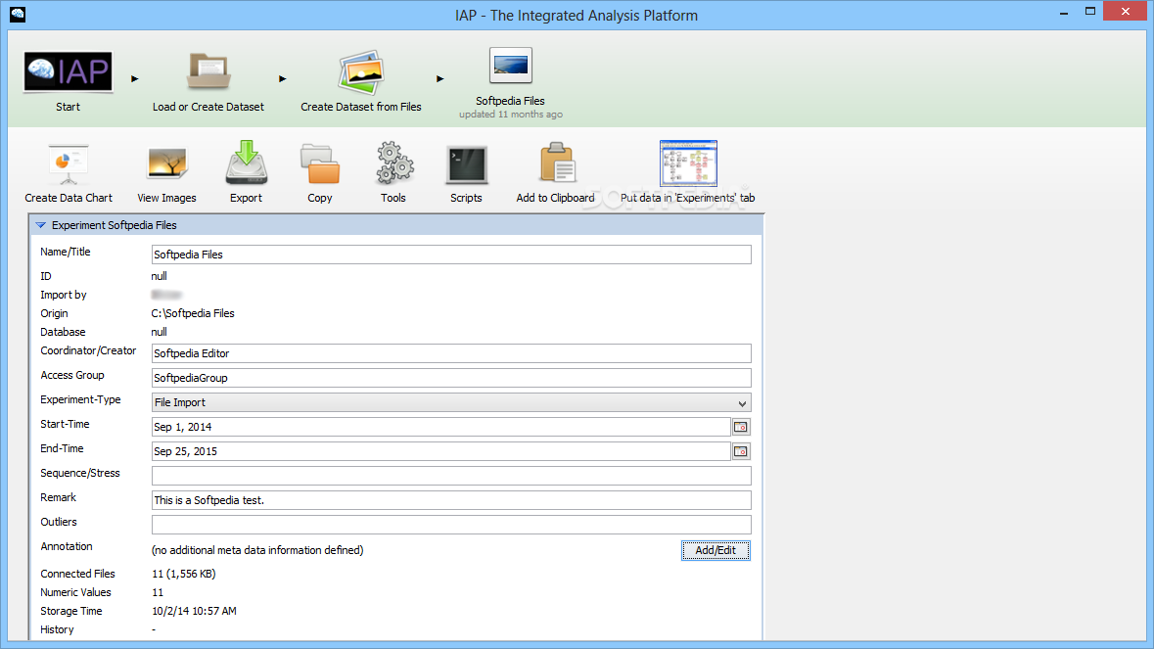Click '(no additional meta data information defined)' text
The height and width of the screenshot is (649, 1154).
pyautogui.click(x=257, y=550)
